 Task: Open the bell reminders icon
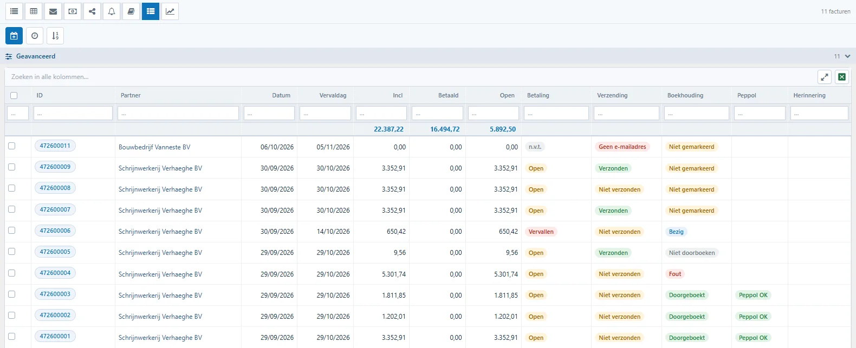point(112,11)
